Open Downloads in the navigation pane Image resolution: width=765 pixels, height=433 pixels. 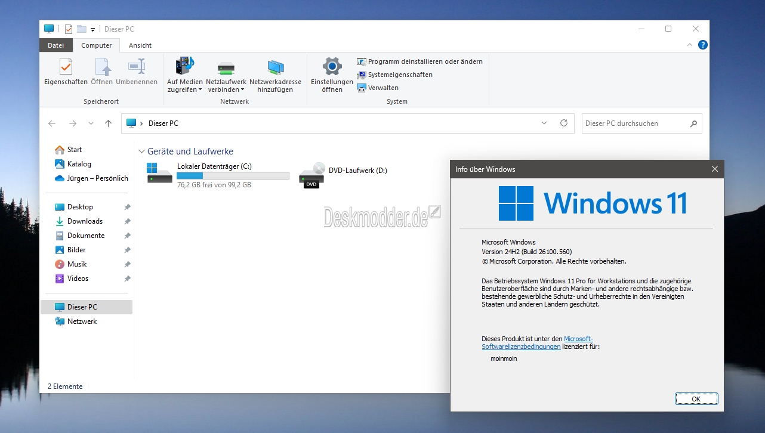tap(85, 221)
